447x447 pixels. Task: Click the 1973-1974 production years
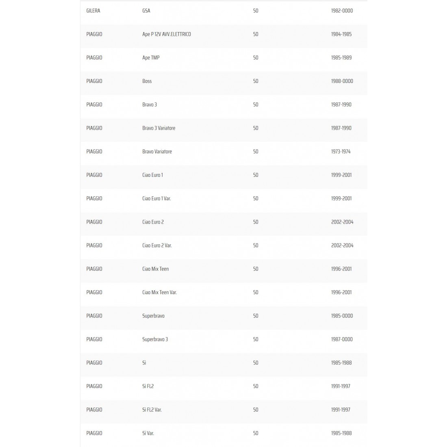tap(341, 152)
